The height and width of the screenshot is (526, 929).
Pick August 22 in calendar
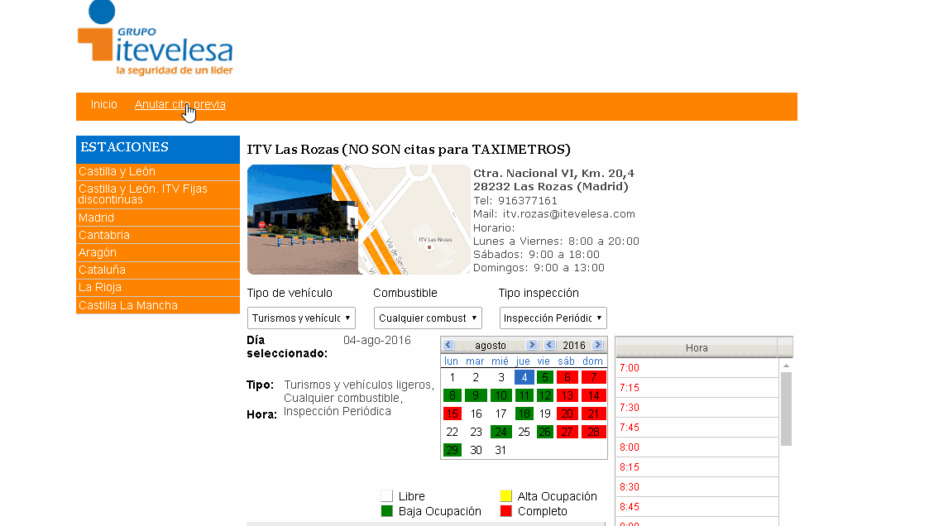[x=452, y=433]
